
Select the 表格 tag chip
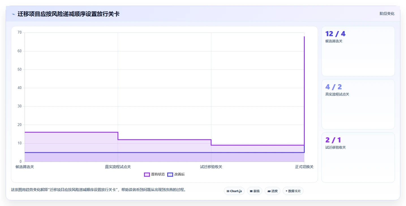(x=255, y=191)
